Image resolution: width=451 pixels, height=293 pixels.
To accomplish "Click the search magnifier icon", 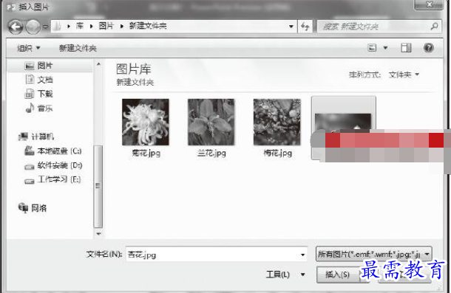I will [x=434, y=27].
